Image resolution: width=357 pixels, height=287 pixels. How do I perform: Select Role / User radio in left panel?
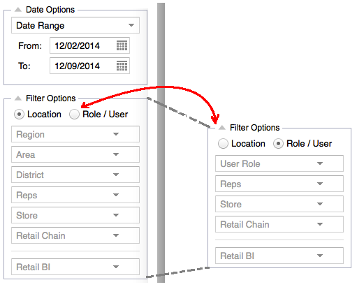pos(74,115)
